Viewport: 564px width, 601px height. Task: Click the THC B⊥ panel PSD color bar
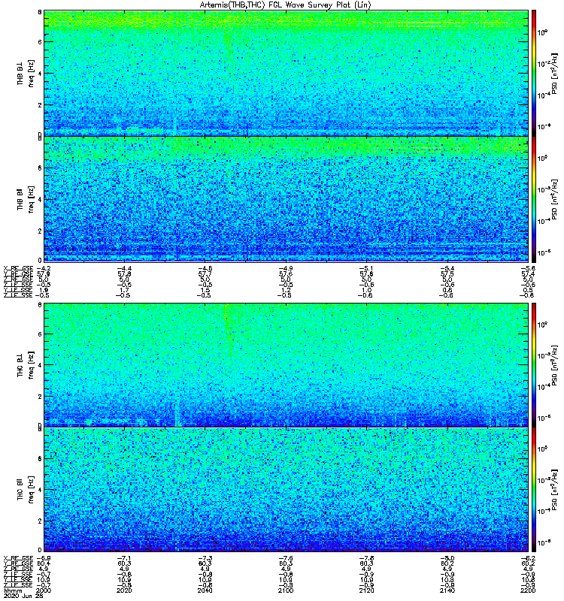[x=534, y=365]
